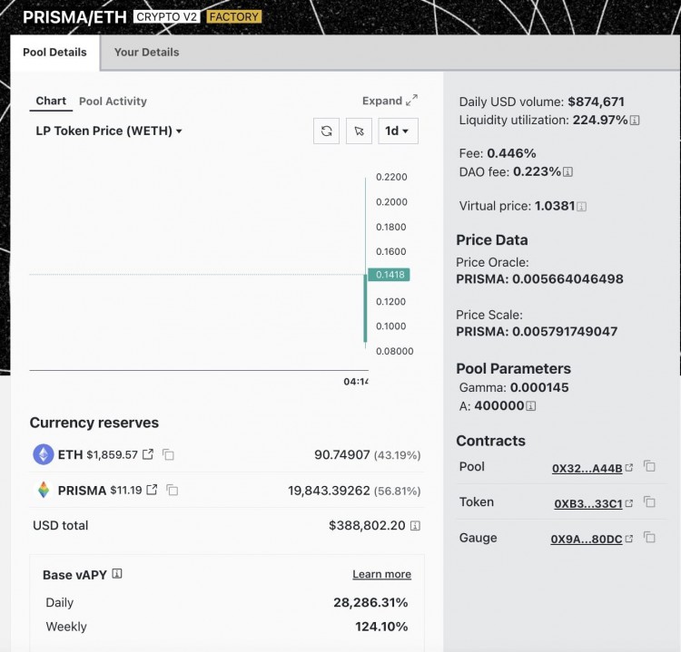Image resolution: width=681 pixels, height=652 pixels.
Task: Switch to the Your Details tab
Action: (146, 52)
